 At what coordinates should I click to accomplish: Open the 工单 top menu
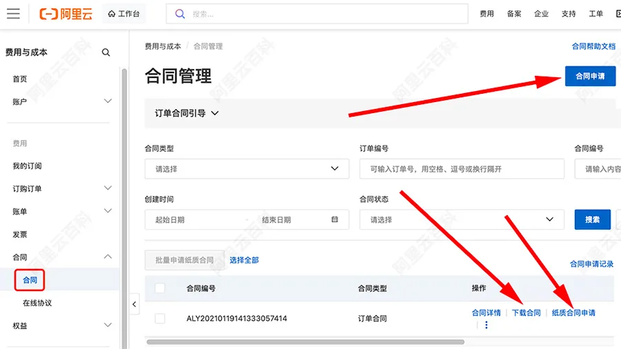coord(595,14)
